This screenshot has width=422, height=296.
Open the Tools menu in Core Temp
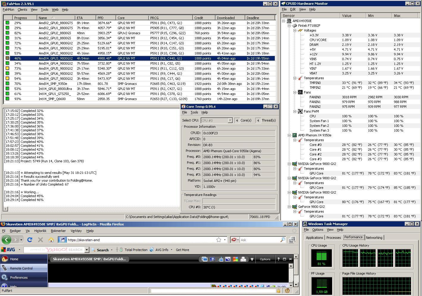194,112
